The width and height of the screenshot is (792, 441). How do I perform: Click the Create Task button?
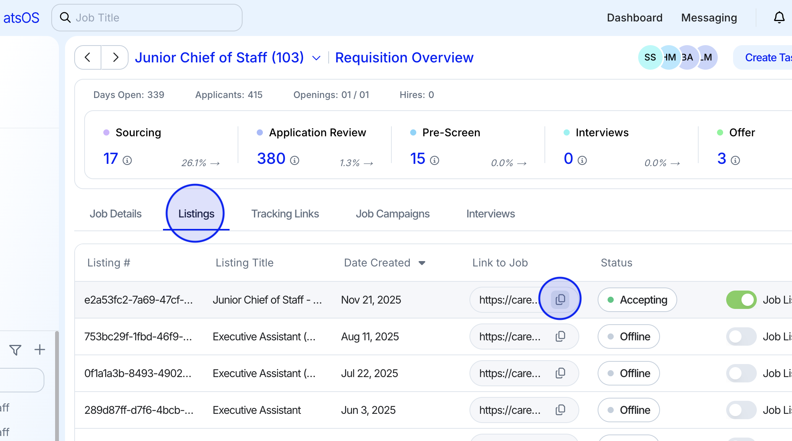click(765, 57)
